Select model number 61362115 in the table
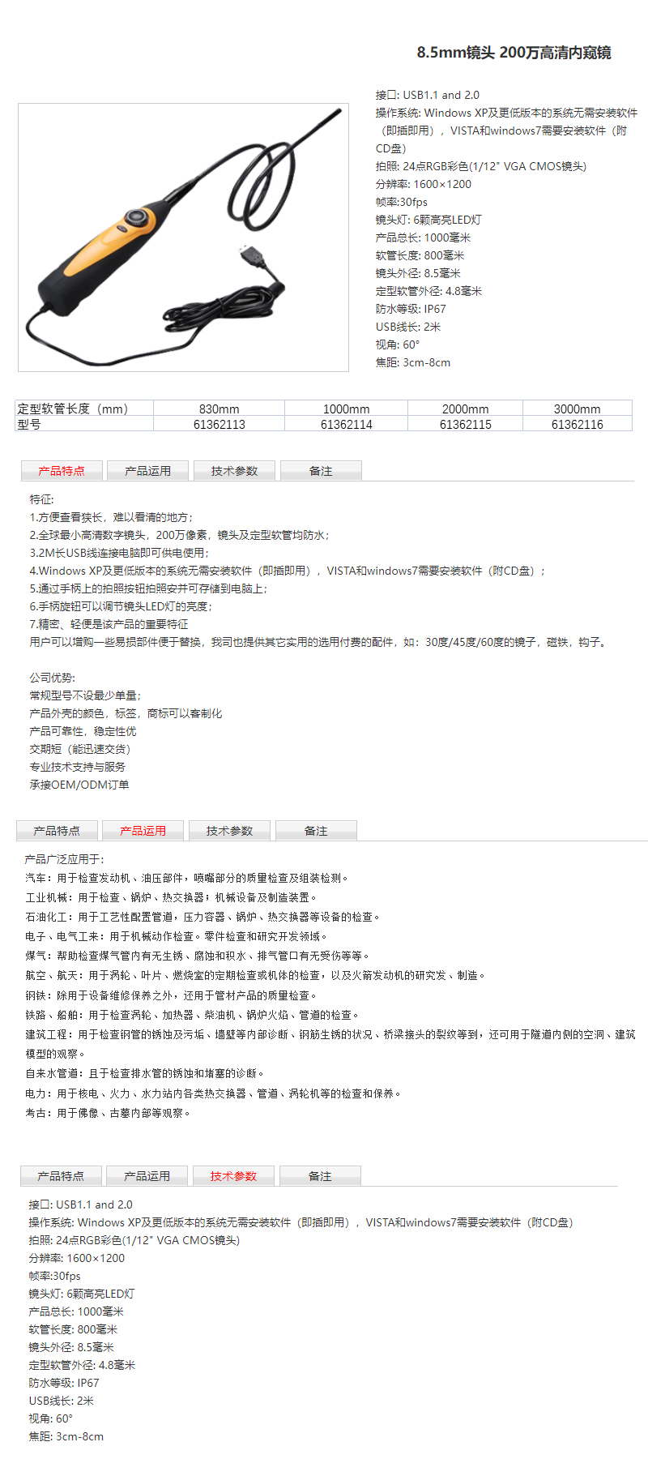 pos(466,425)
